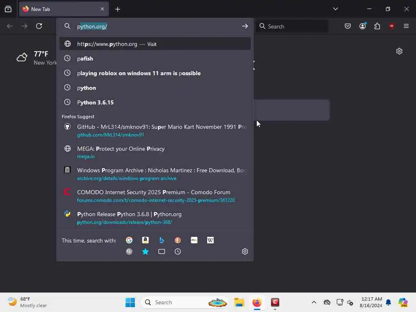Open the Extensions puzzle icon
The height and width of the screenshot is (312, 416).
pyautogui.click(x=377, y=26)
